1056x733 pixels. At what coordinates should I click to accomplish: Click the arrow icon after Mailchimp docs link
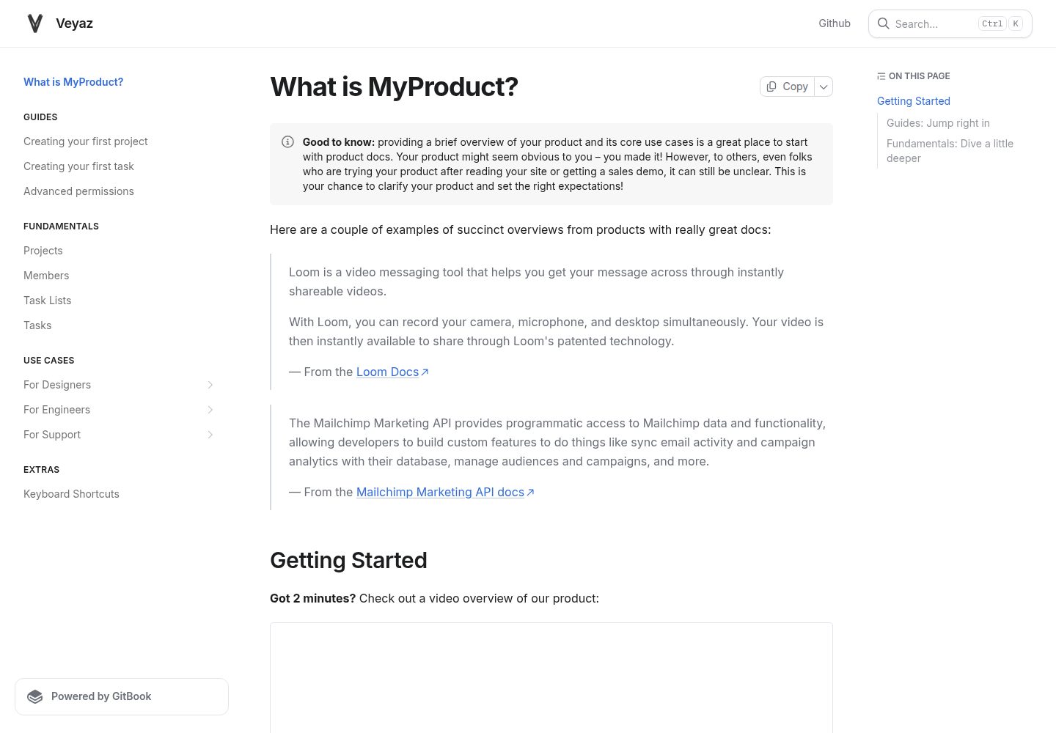pos(530,493)
